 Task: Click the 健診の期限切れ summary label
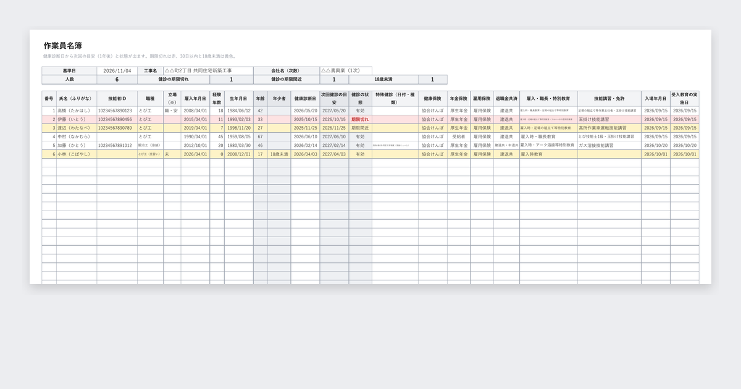tap(174, 80)
